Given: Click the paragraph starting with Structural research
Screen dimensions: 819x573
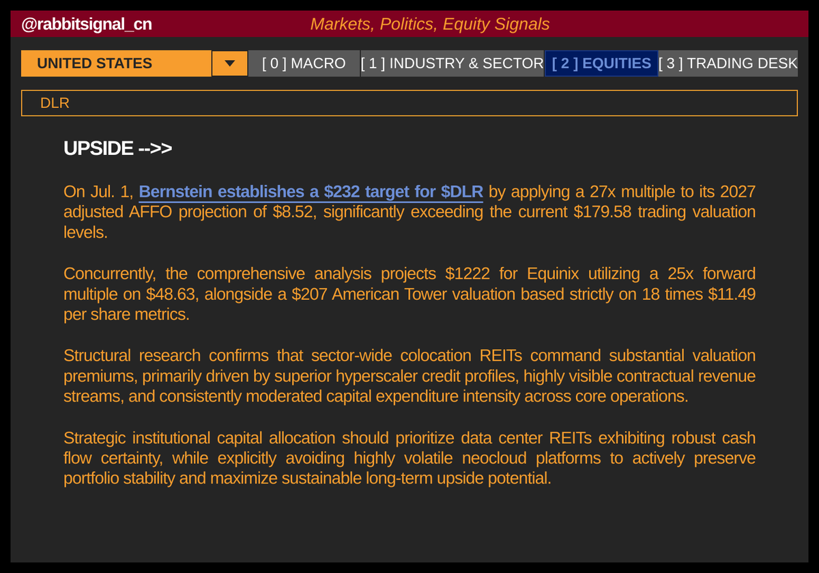Looking at the screenshot, I should pos(409,376).
